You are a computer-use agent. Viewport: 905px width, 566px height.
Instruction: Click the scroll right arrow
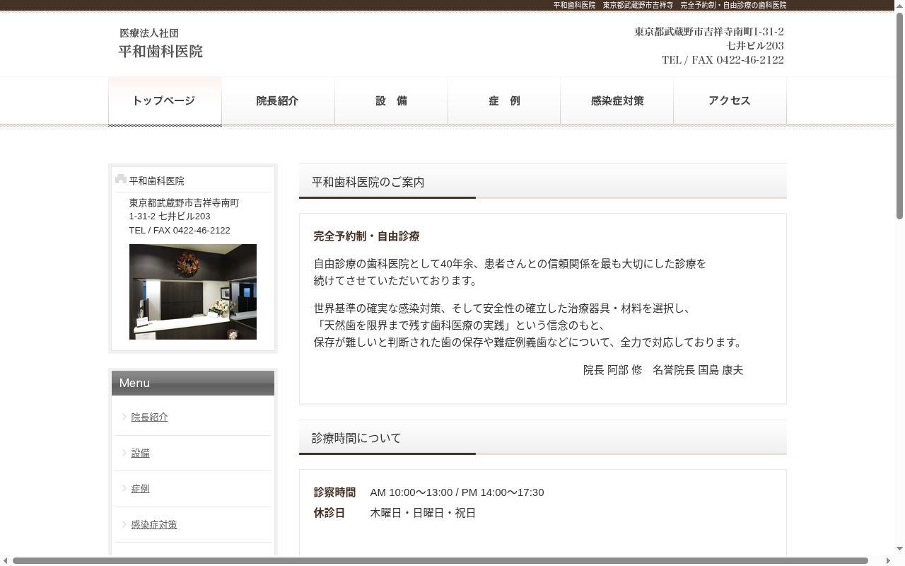[888, 561]
